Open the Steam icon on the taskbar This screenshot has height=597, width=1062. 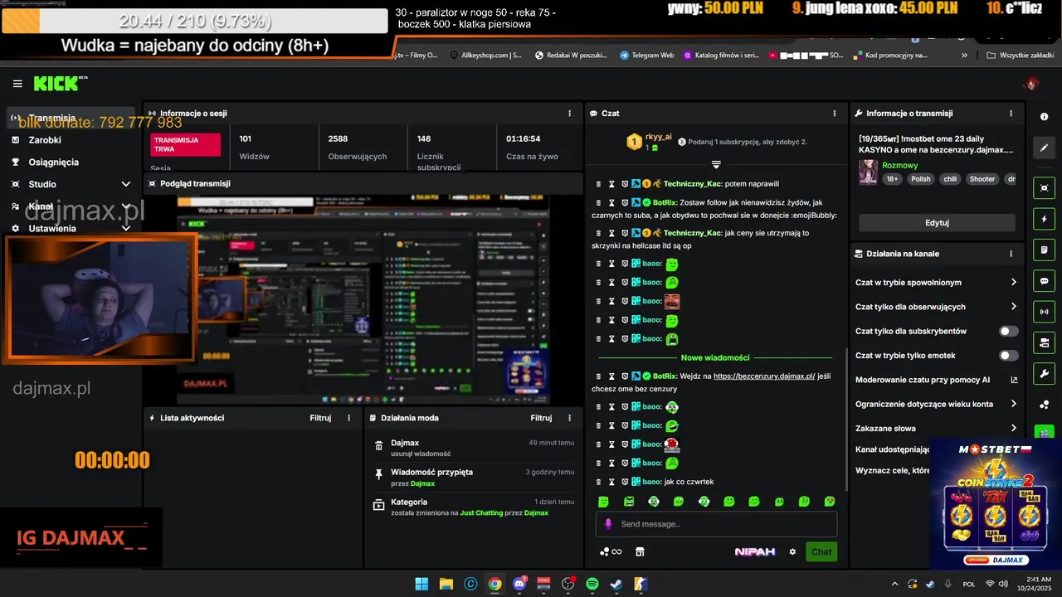[x=616, y=584]
